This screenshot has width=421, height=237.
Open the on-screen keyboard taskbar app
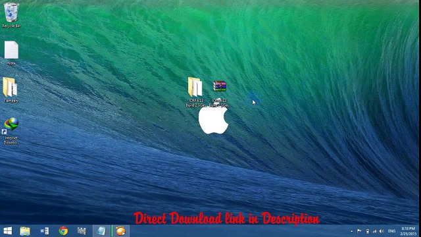pos(82,231)
